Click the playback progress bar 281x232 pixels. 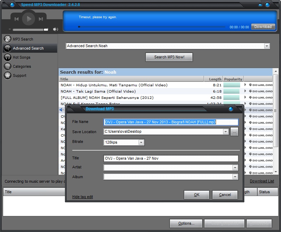click(x=151, y=27)
